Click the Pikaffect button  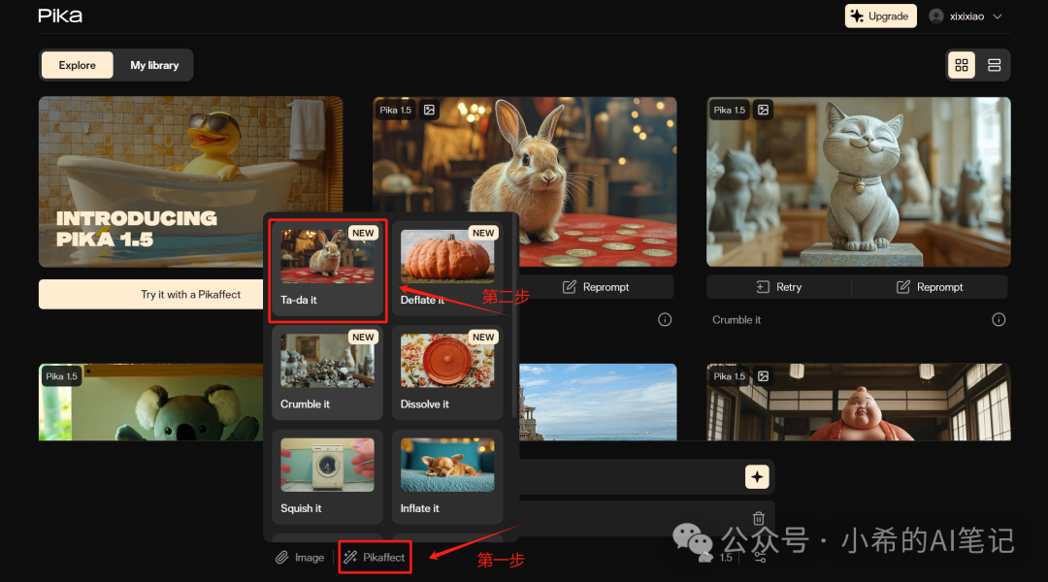point(375,558)
